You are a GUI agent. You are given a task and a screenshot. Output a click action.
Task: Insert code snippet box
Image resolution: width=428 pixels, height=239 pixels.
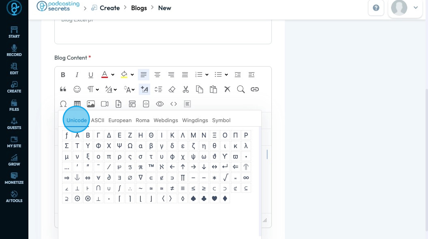(146, 104)
